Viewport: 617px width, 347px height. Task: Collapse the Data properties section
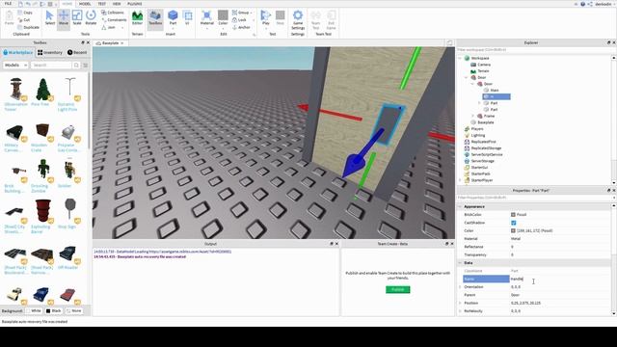[460, 263]
